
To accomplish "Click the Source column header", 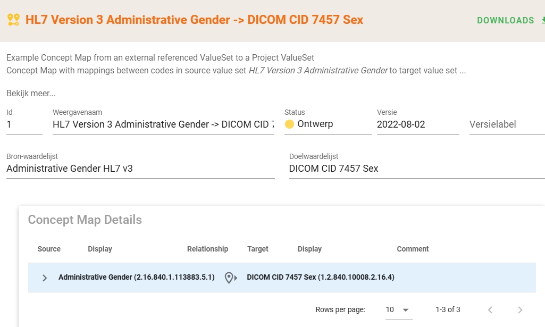I will click(49, 249).
